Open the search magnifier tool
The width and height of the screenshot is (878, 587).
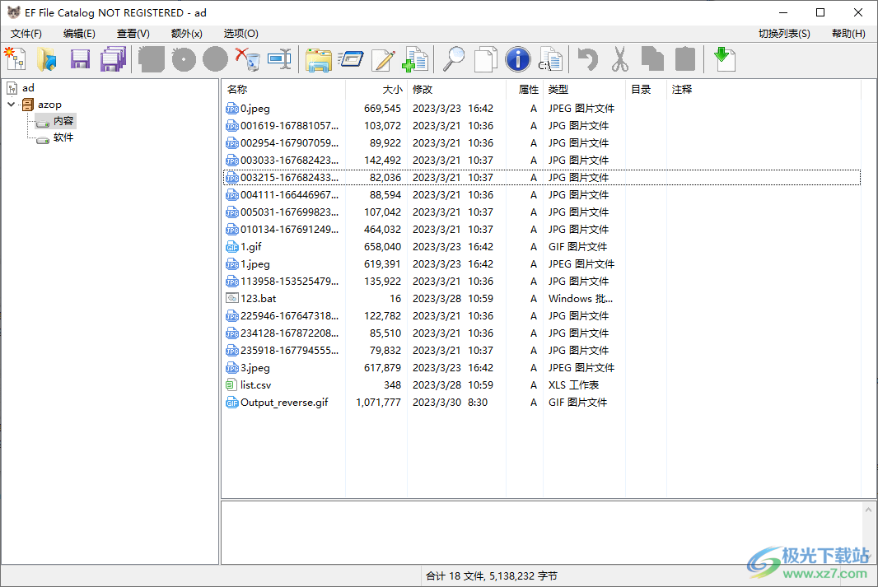[x=454, y=58]
